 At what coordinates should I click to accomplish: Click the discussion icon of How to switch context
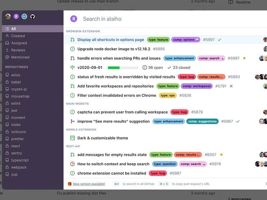(72, 164)
